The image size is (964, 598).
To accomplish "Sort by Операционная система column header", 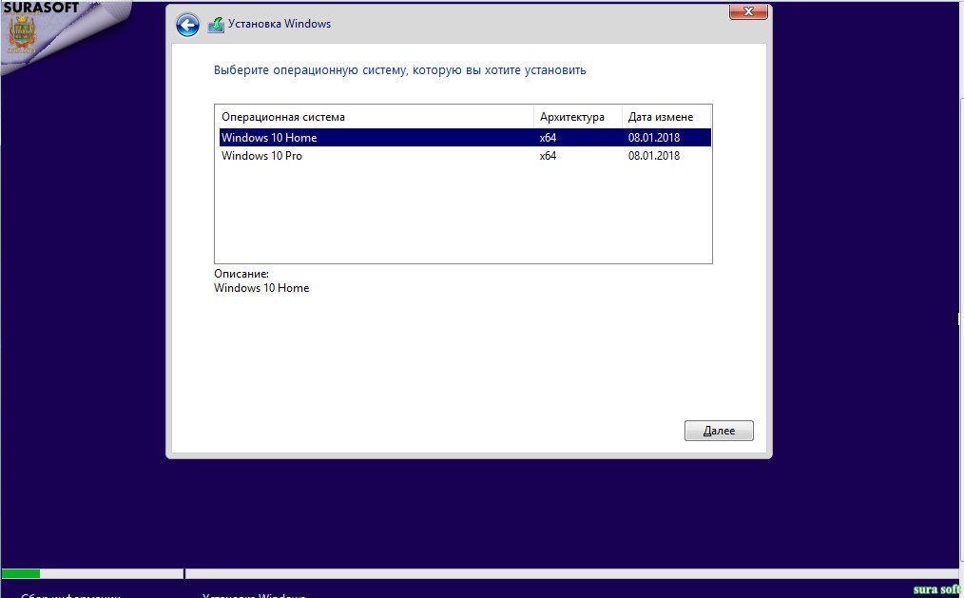I will [x=375, y=117].
